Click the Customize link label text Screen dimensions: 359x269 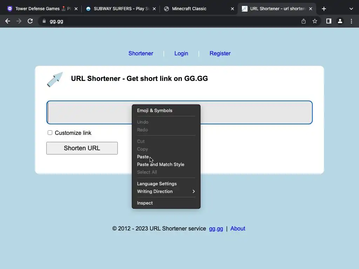point(73,133)
